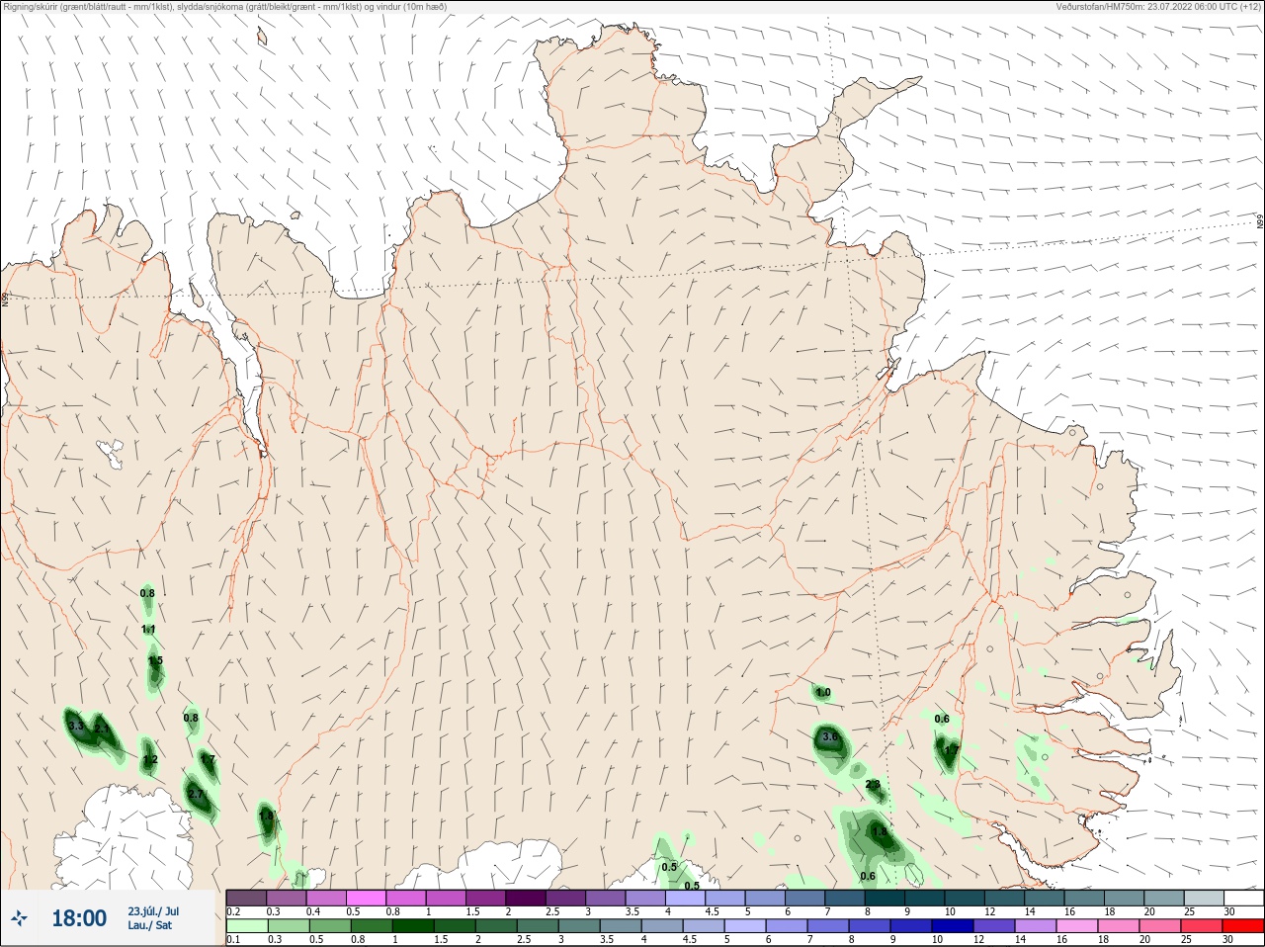Click the darkest purple swatch between 2 and 2.5
1265x947 pixels.
(x=526, y=898)
